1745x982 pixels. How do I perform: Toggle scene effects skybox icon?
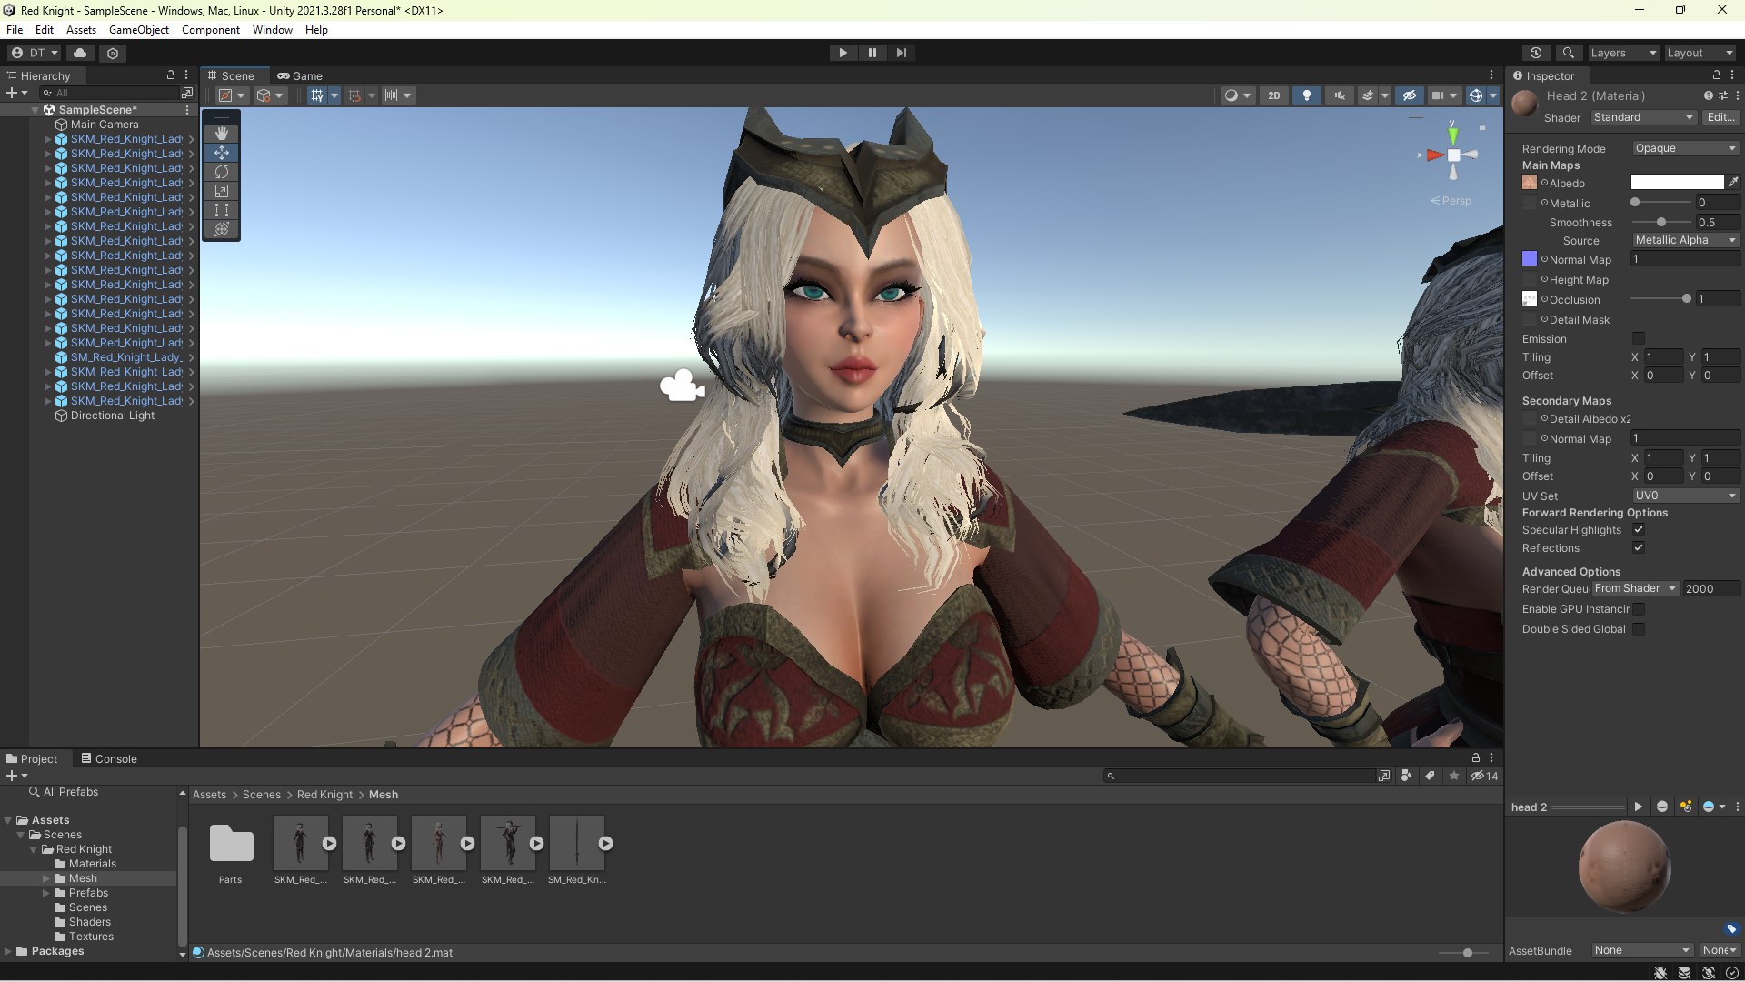1367,95
